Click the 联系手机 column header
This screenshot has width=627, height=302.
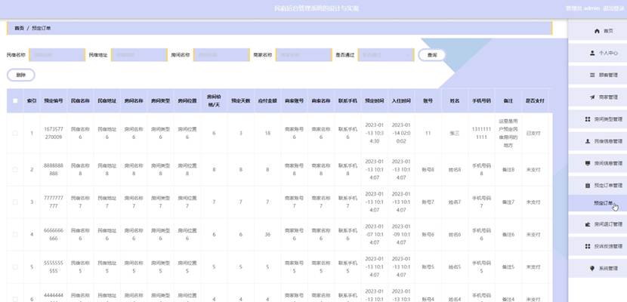point(348,101)
